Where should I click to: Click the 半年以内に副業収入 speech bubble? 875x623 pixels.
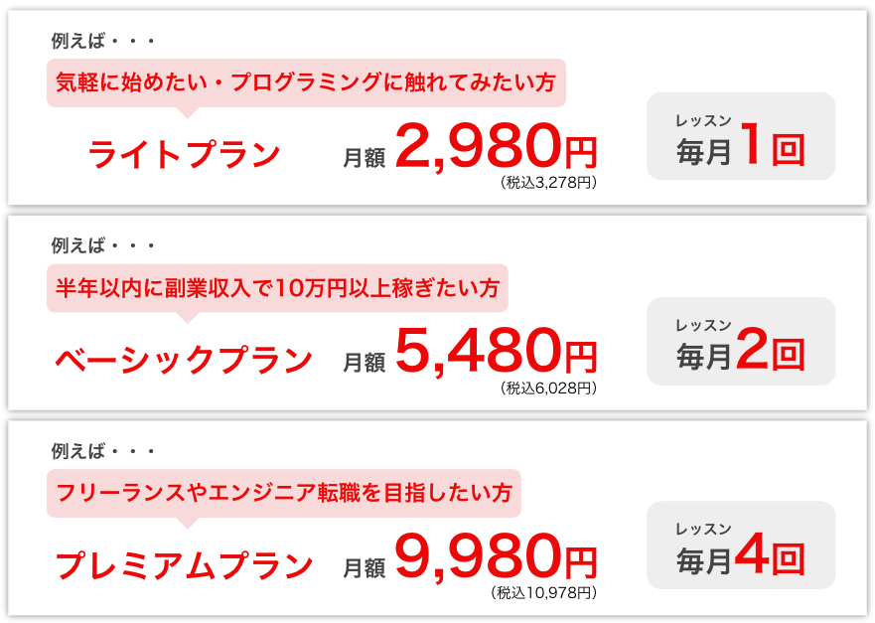[x=277, y=288]
